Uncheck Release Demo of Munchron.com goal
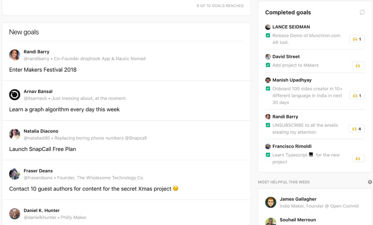This screenshot has height=225, width=373. pyautogui.click(x=268, y=35)
